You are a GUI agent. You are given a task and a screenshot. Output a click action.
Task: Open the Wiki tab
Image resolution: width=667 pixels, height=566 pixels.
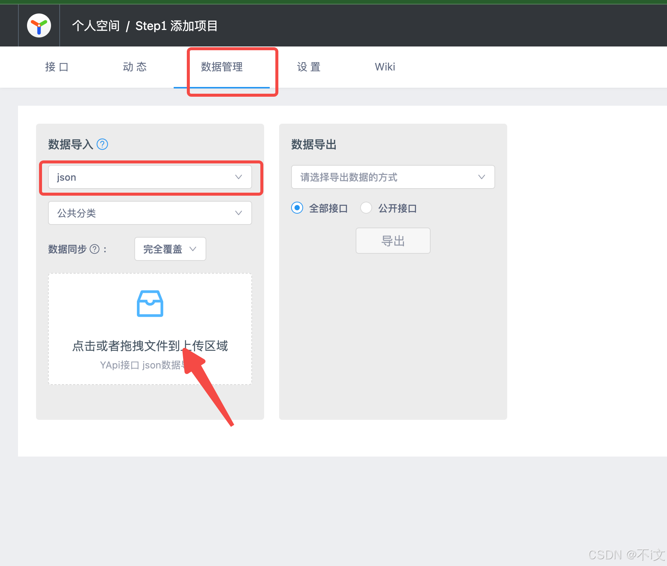click(385, 67)
